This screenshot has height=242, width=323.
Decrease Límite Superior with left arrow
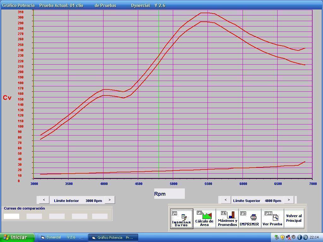point(226,200)
